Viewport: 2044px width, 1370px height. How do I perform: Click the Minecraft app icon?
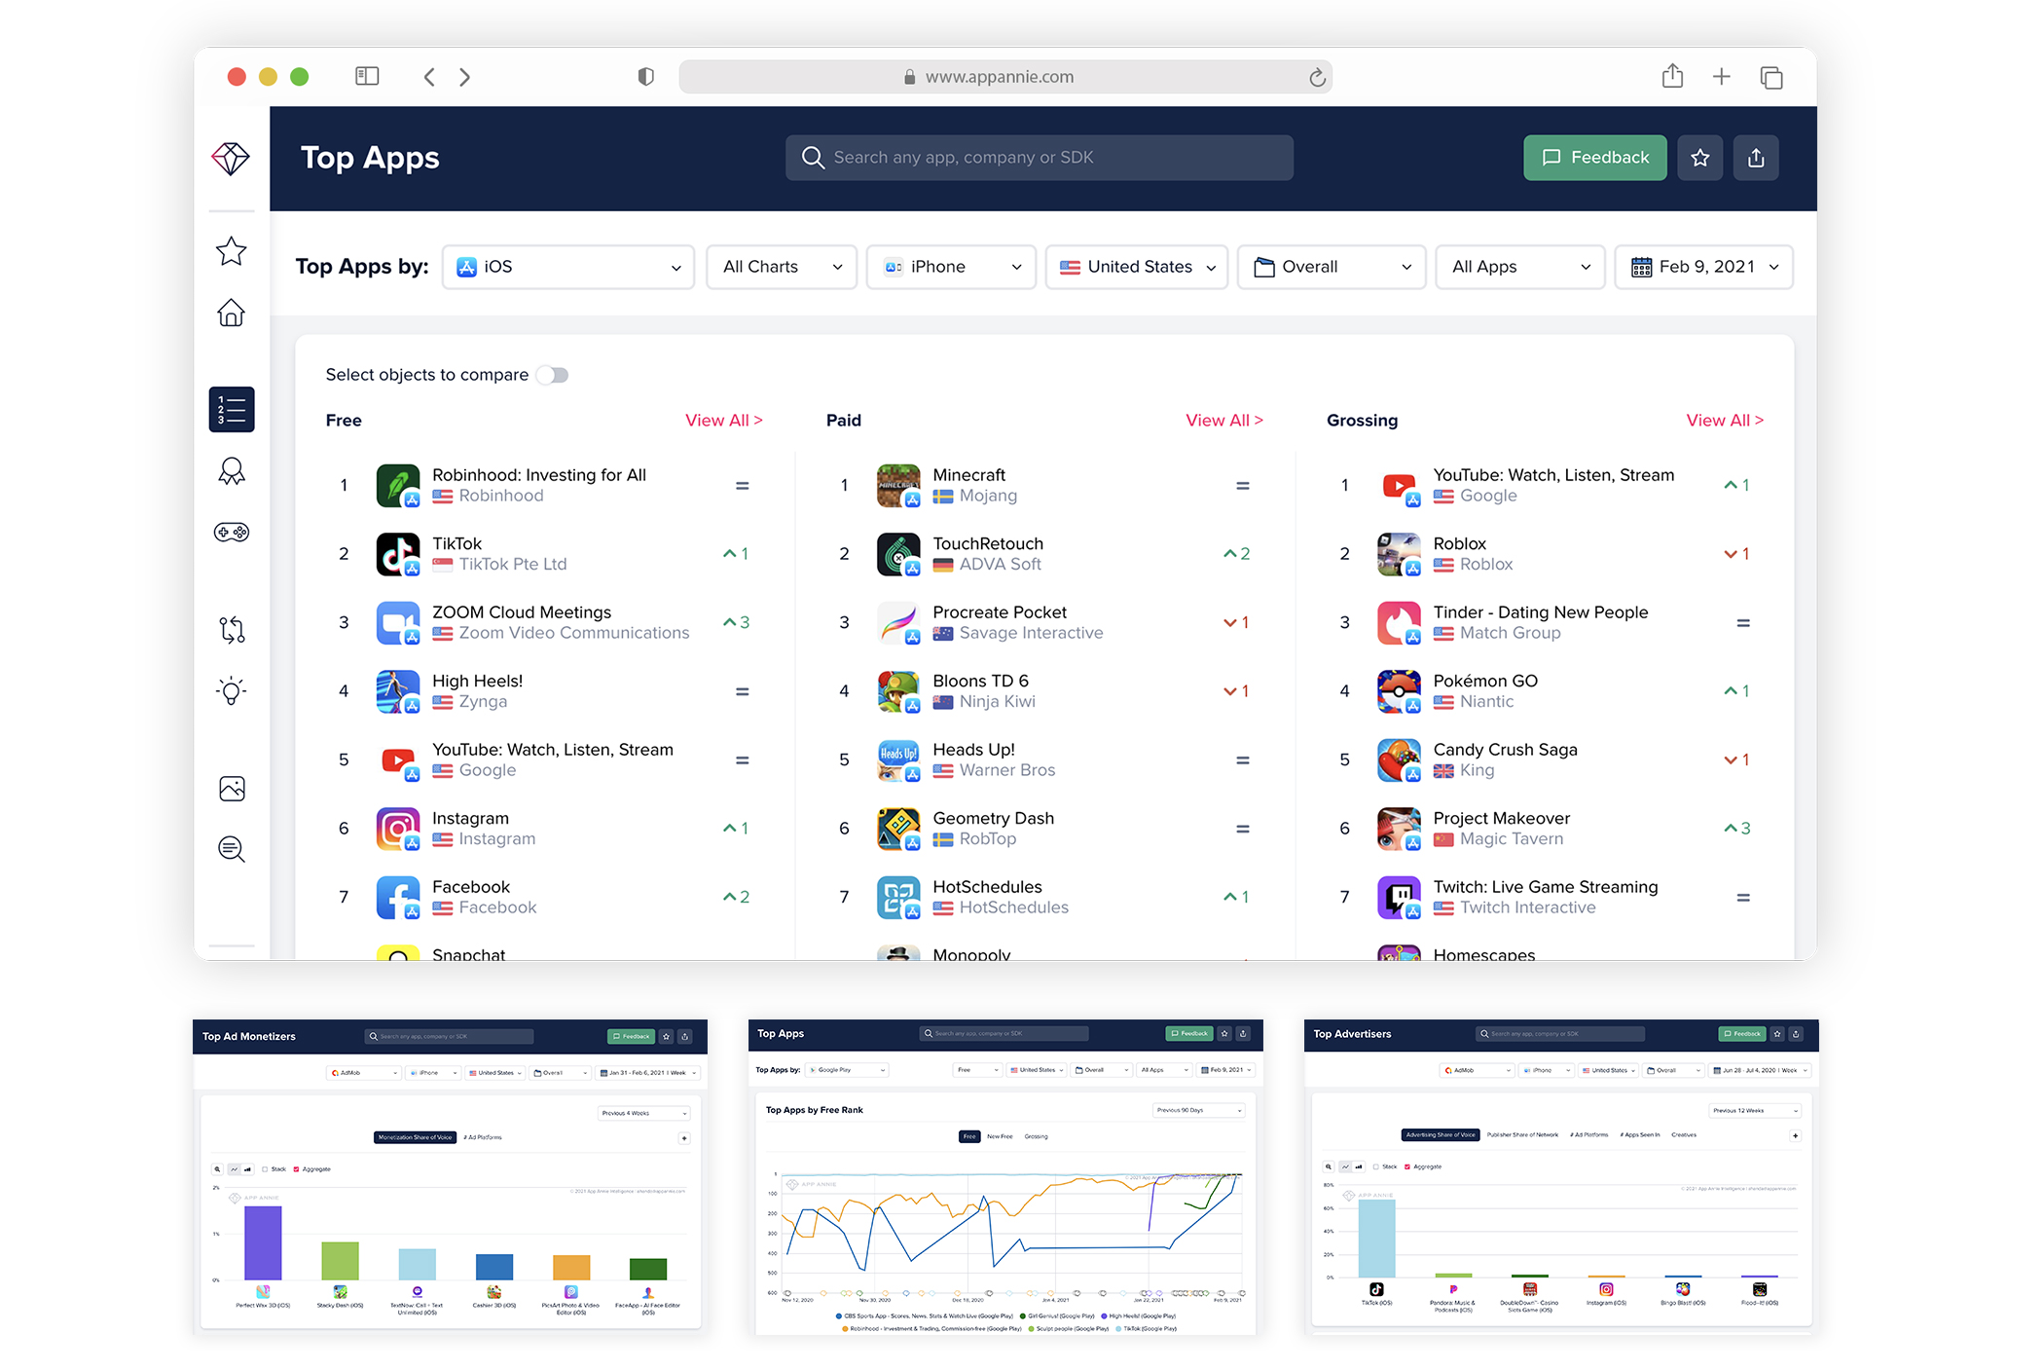(x=898, y=486)
